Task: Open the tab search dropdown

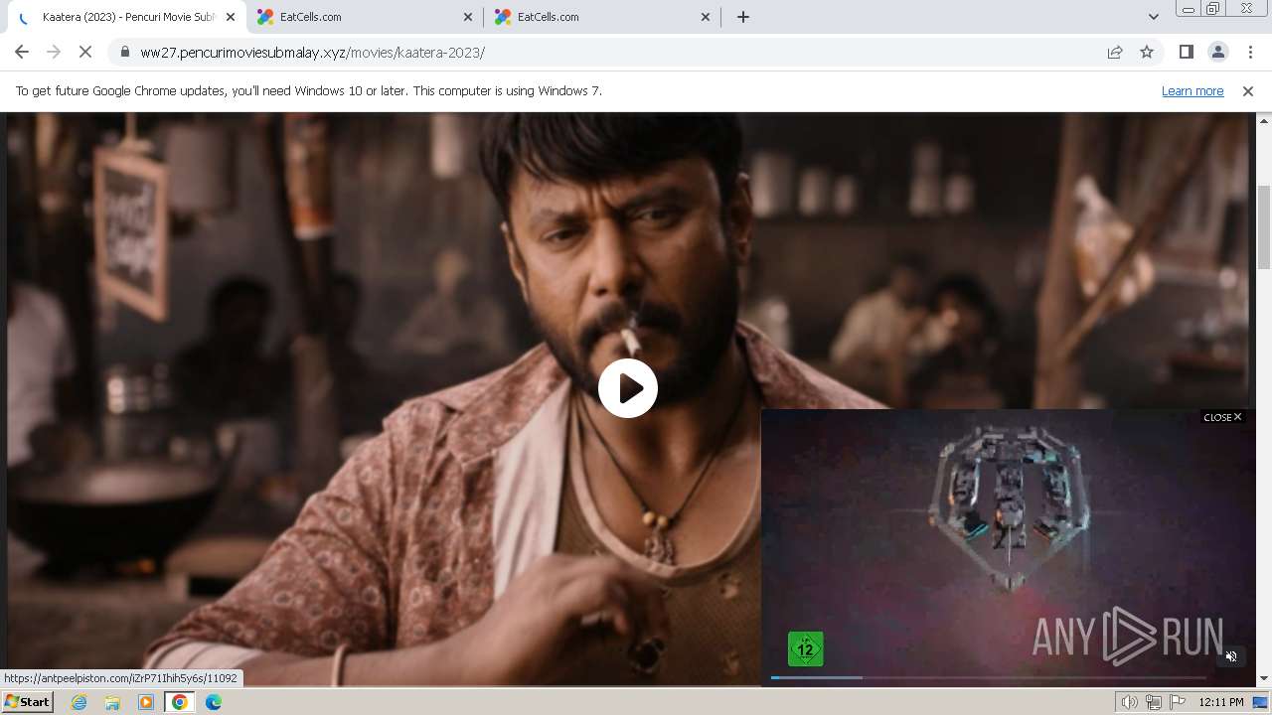Action: (x=1154, y=17)
